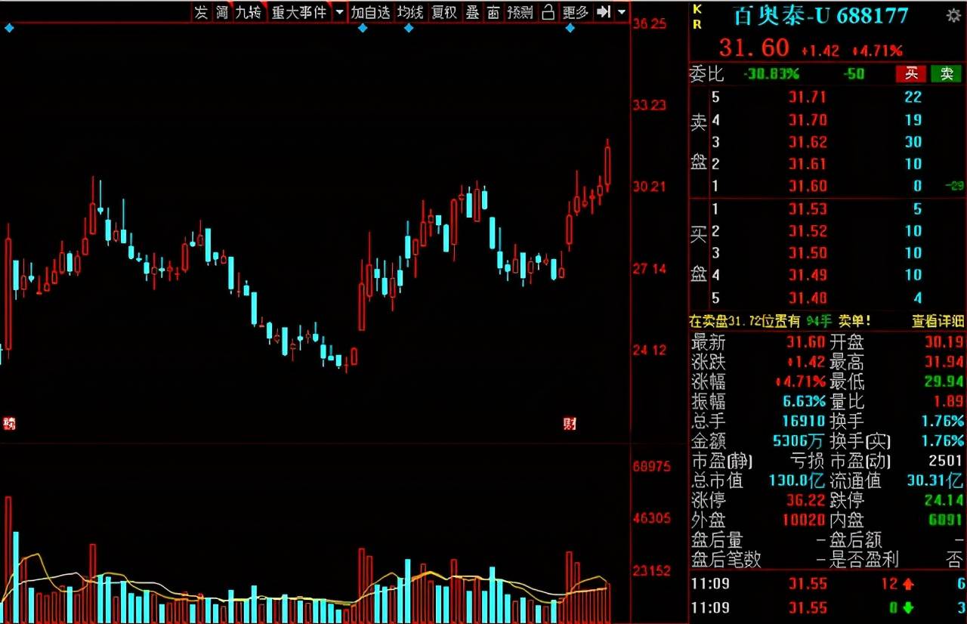Toggle the chart lock icon

(x=548, y=12)
